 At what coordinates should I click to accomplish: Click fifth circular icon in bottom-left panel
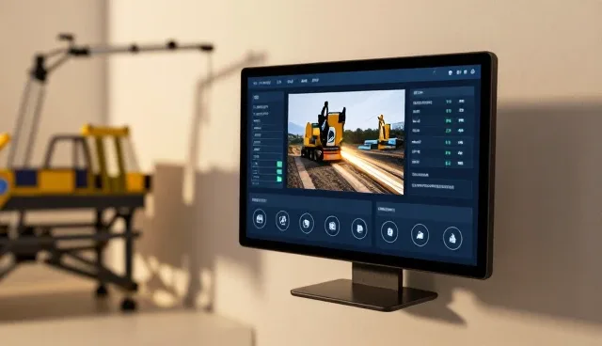tap(359, 228)
